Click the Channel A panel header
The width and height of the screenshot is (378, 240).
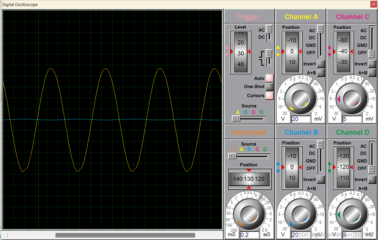(300, 16)
